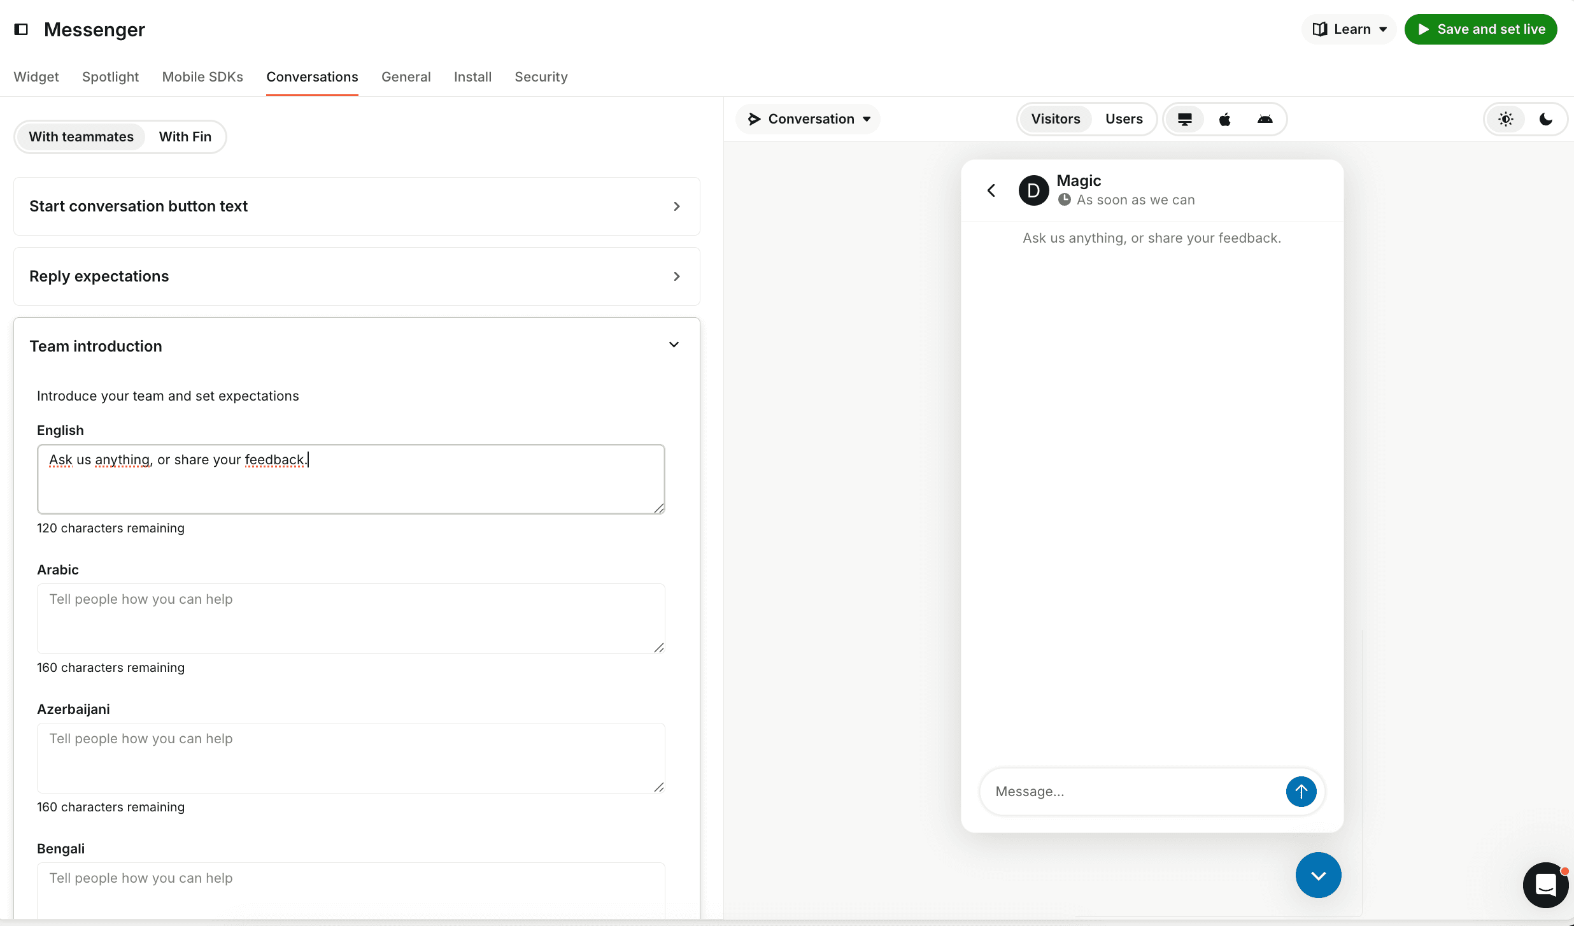Click the English team introduction text field

[351, 479]
